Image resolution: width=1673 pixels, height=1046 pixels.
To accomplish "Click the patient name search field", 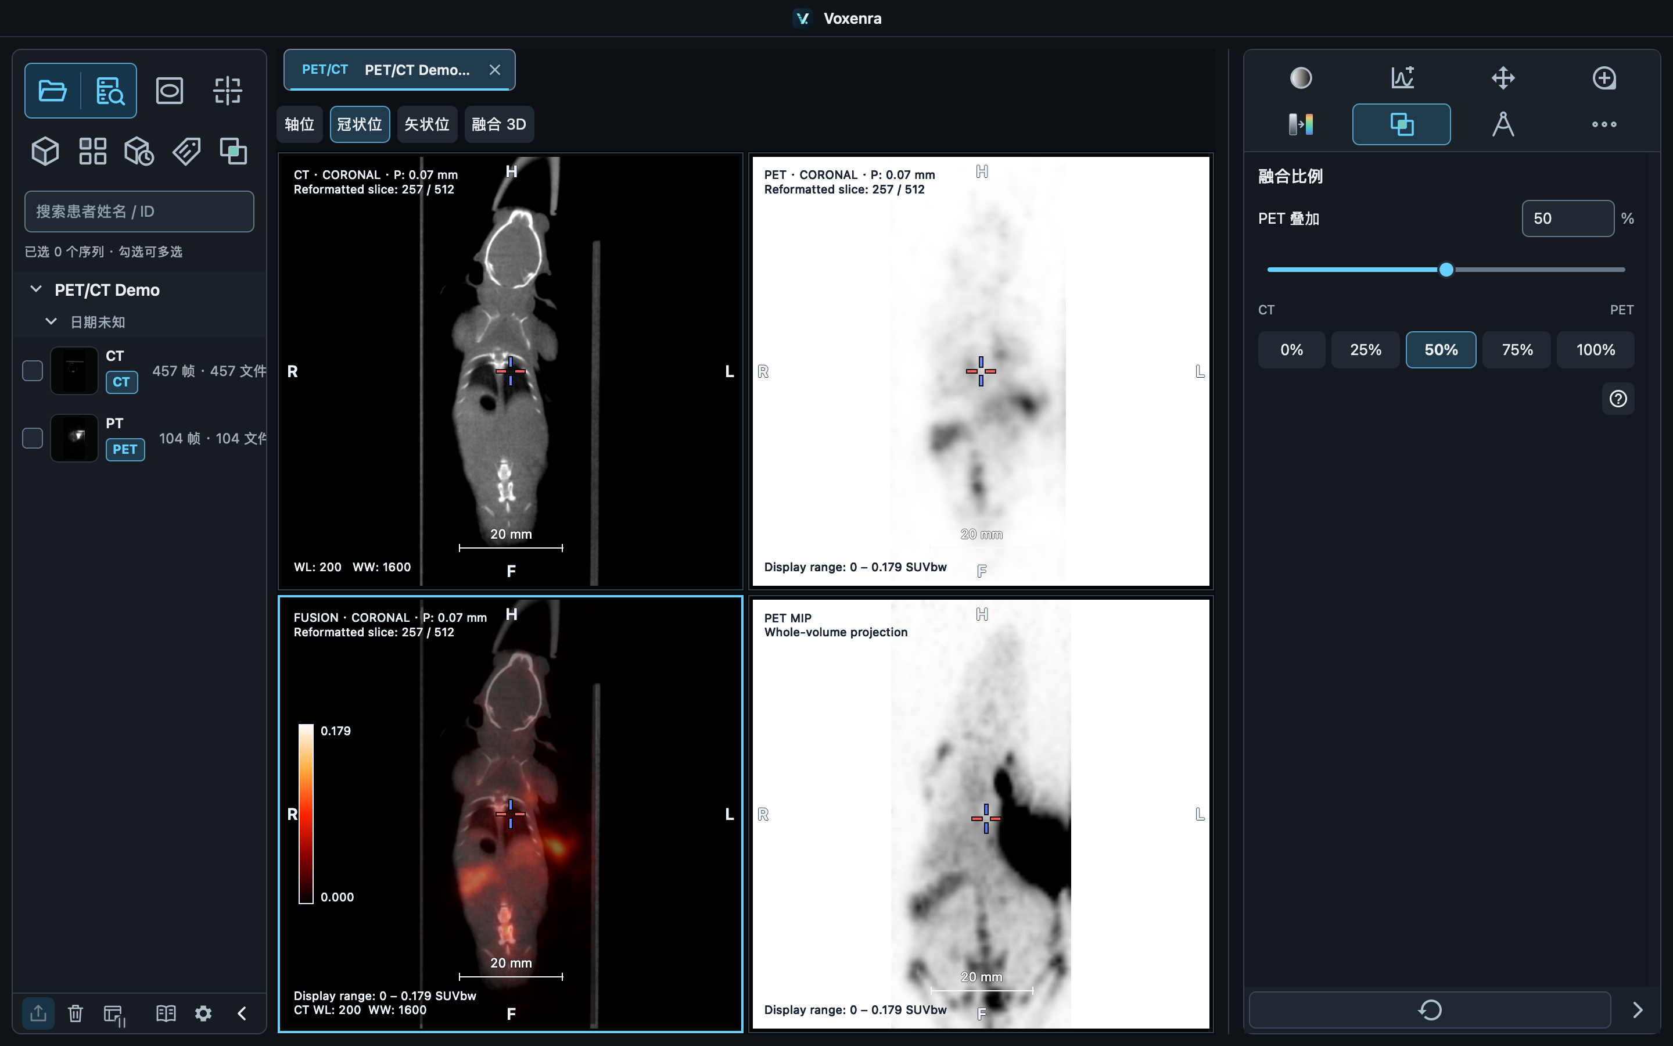I will (139, 212).
